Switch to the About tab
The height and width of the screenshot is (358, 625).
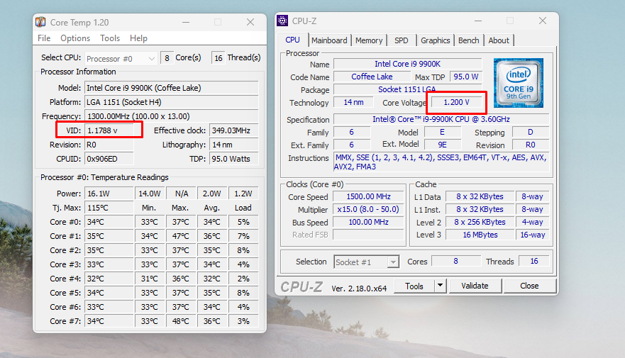(499, 40)
